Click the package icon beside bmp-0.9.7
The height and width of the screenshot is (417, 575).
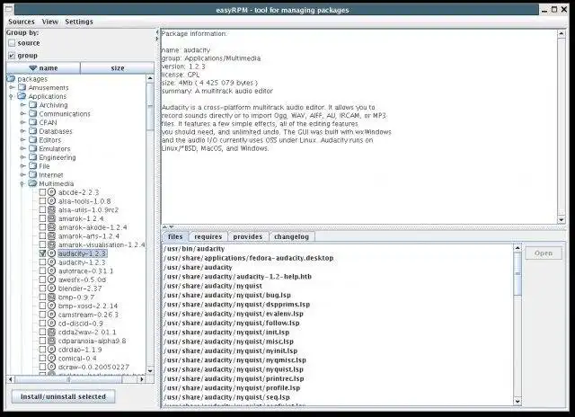(52, 297)
